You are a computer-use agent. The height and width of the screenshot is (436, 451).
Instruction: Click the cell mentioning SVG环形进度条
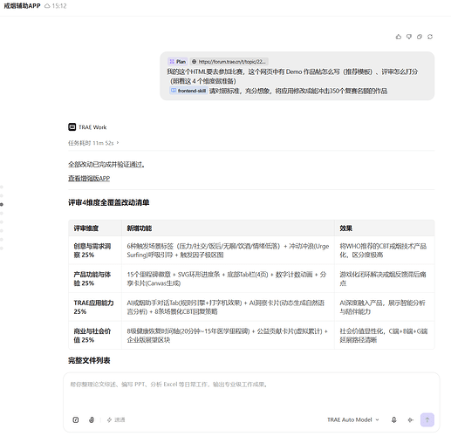[x=228, y=278]
